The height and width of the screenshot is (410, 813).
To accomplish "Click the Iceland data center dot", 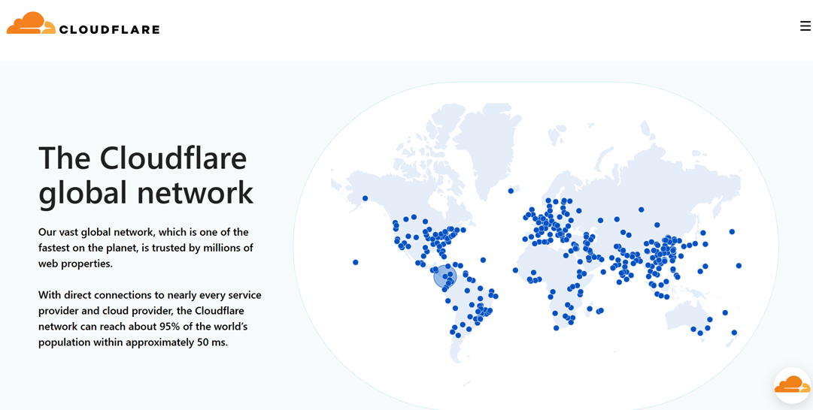I will click(511, 191).
